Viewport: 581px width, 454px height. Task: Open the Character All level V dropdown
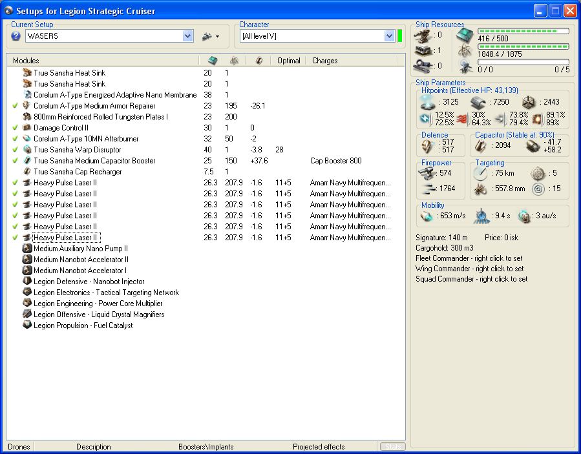point(389,36)
